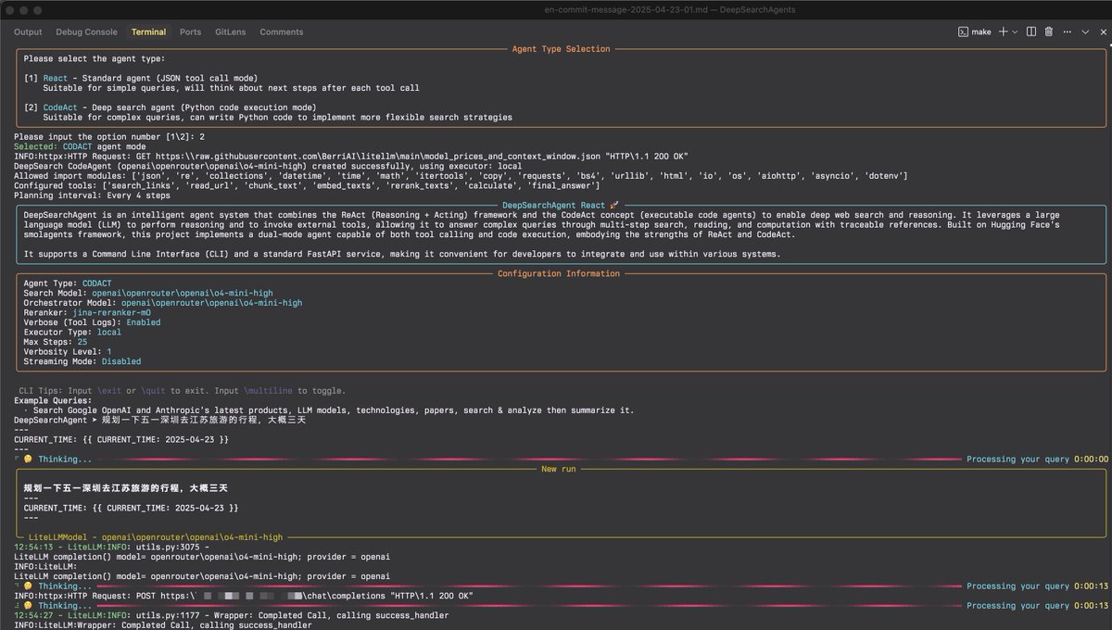Click the 'New run' section title
The image size is (1112, 630).
click(561, 470)
